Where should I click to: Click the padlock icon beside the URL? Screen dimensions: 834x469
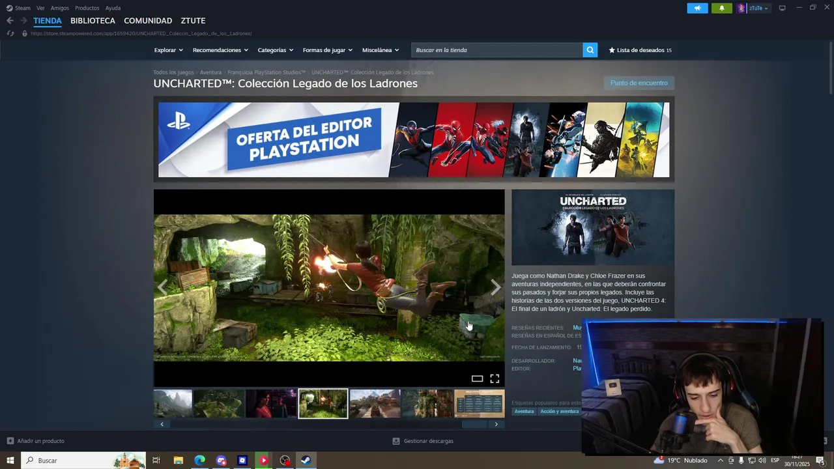coord(25,33)
